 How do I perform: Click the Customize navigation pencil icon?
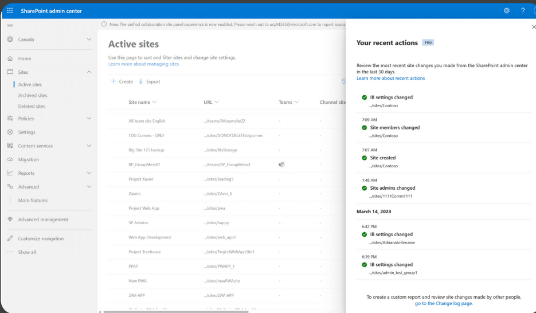pos(10,238)
